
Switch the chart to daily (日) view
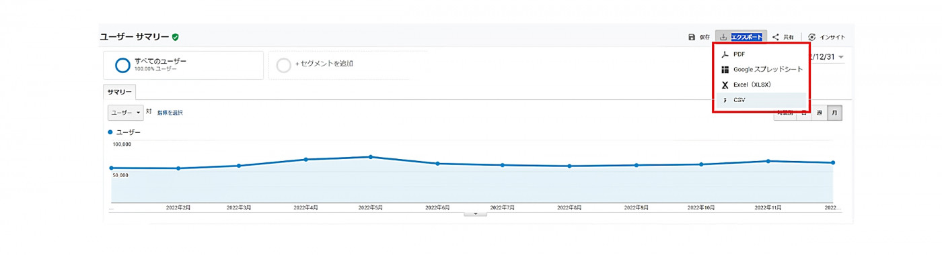tap(804, 113)
